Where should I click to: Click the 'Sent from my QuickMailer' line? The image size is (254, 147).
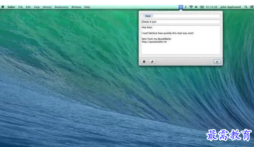(156, 39)
